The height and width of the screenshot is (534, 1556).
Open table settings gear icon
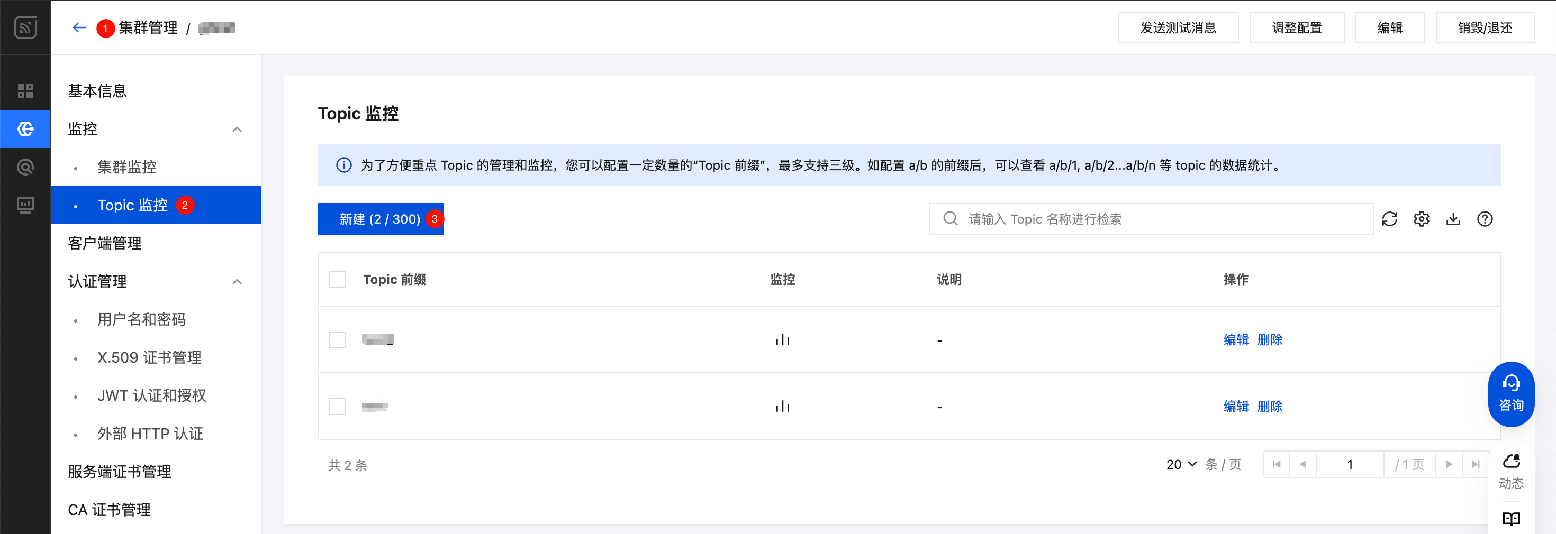click(x=1421, y=219)
